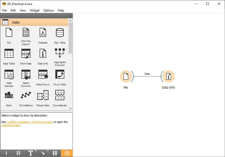Select the Data Sampler widget

[x=9, y=78]
